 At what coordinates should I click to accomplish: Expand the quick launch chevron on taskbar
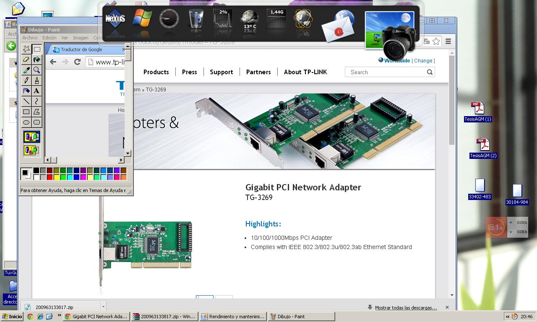(59, 316)
